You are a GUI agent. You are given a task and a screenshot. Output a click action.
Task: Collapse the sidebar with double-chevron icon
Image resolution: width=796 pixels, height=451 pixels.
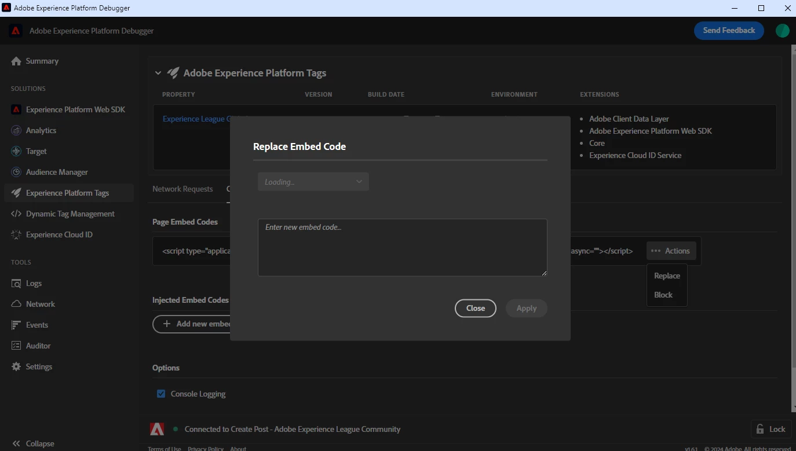point(16,443)
